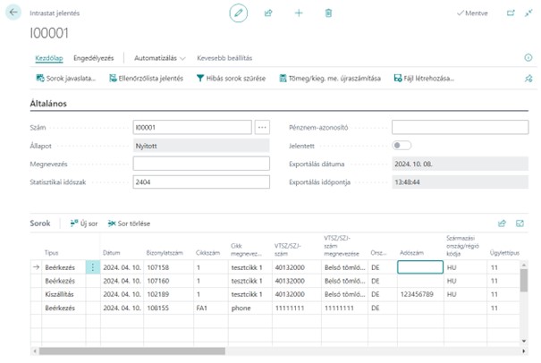Run Ellenőrzőlista jelentés
This screenshot has width=541, height=363.
146,79
